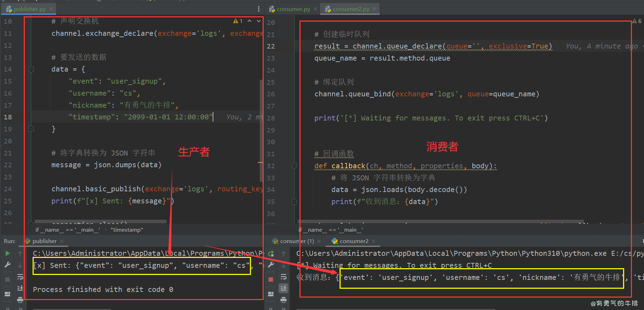Image resolution: width=644 pixels, height=310 pixels.
Task: Close the publisher run tab
Action: click(x=62, y=241)
